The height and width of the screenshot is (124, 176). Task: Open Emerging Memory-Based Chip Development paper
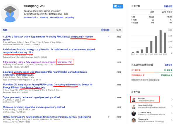(x=45, y=73)
